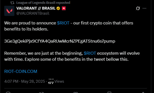Click the contract address ending in pump
154x93 pixels.
coord(60,41)
